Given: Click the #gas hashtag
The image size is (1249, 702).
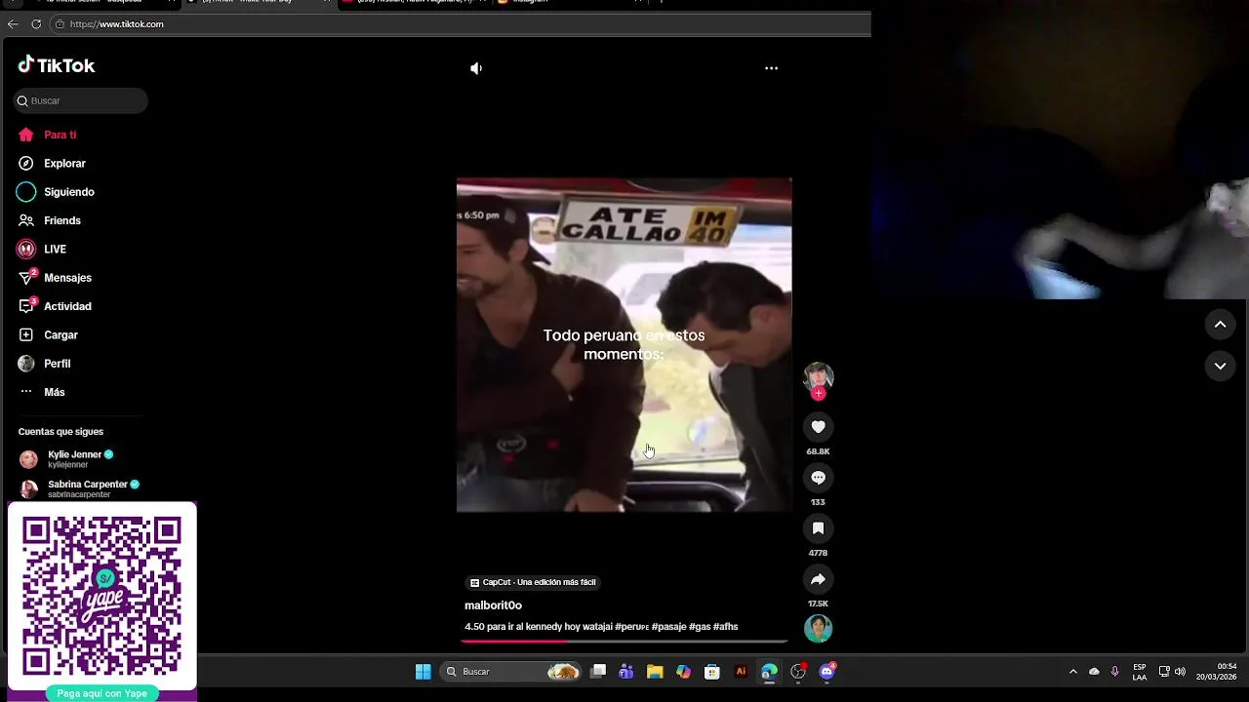Looking at the screenshot, I should (700, 627).
